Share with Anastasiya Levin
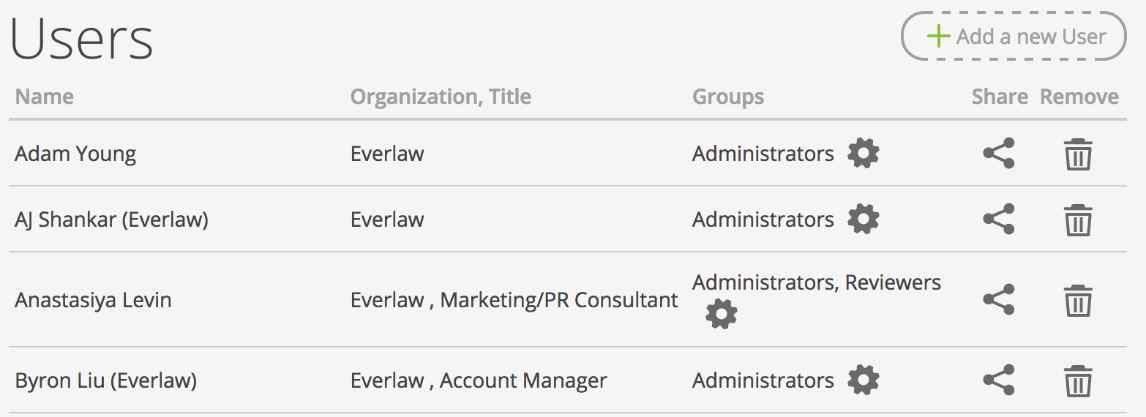This screenshot has height=417, width=1146. (x=999, y=300)
